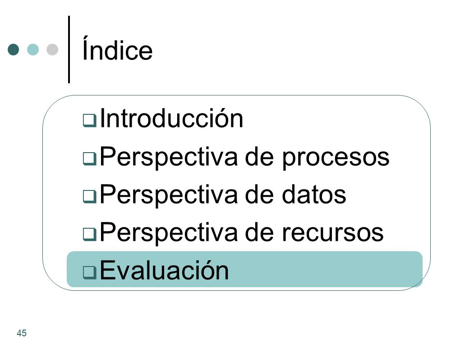Image resolution: width=460 pixels, height=357 pixels.
Task: Go to Perspectiva de recursos section
Action: (242, 232)
